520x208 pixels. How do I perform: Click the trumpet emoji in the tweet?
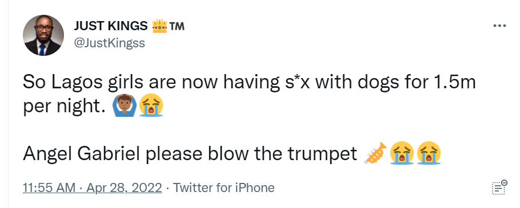[x=375, y=153]
